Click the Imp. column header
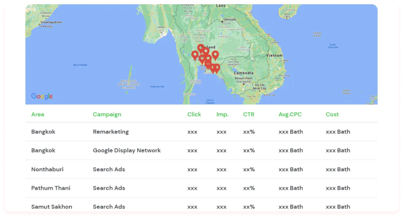Screen dimensions: 403x218 pyautogui.click(x=222, y=114)
